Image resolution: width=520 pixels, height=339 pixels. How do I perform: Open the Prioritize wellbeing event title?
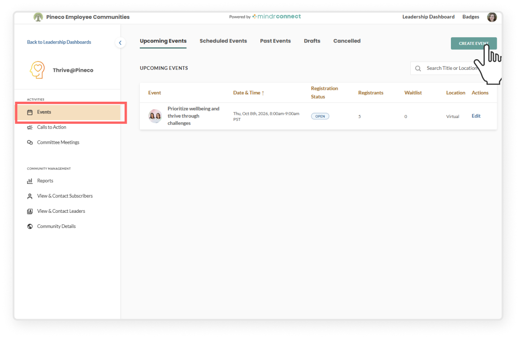(193, 116)
